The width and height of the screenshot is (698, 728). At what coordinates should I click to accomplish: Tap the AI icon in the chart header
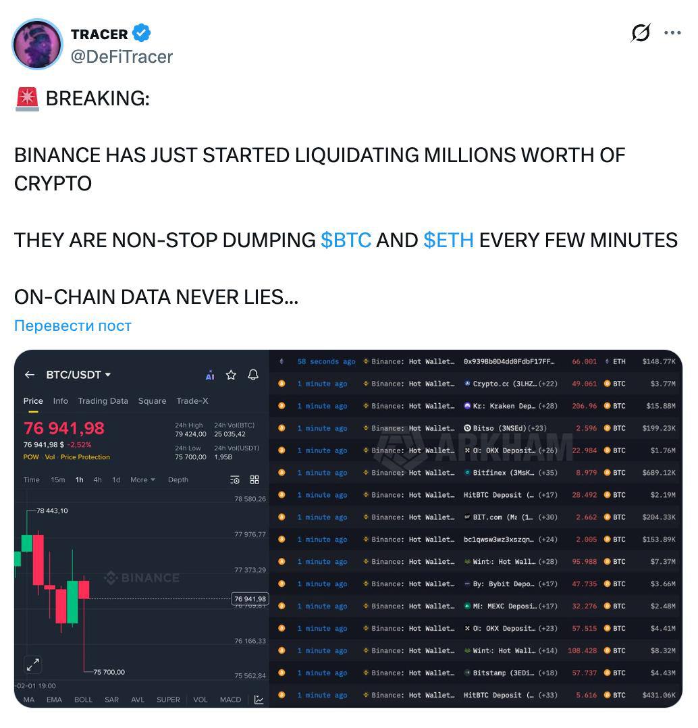click(x=210, y=375)
